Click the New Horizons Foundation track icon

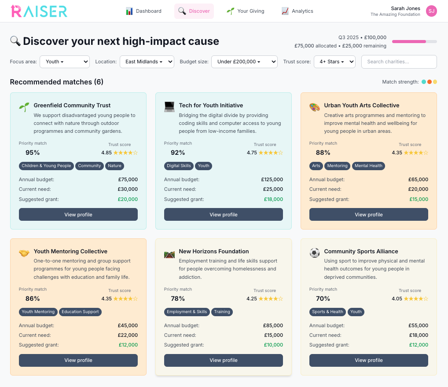pyautogui.click(x=169, y=254)
